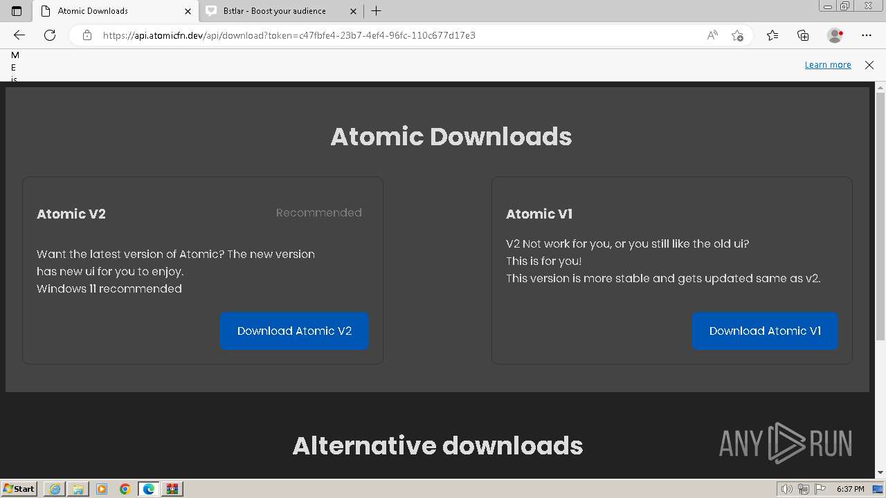Click the Atomic V2 heading

point(71,214)
